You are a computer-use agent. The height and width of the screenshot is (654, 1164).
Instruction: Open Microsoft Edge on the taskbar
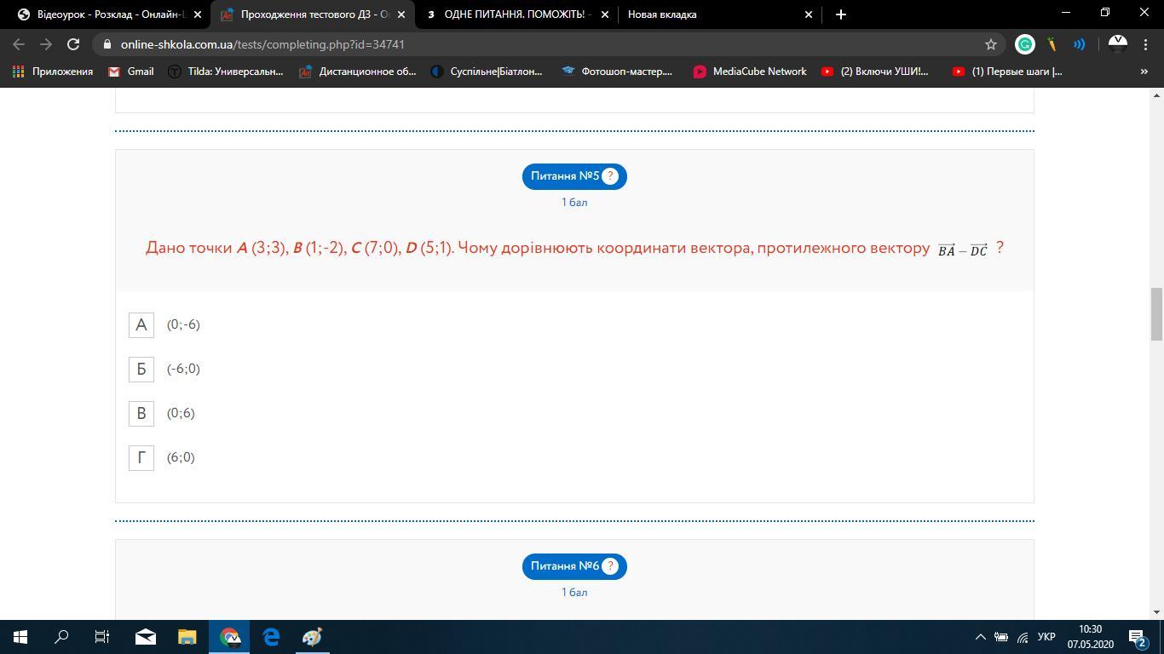tap(271, 637)
